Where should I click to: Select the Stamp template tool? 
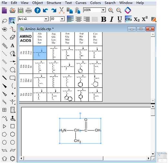click(x=13, y=118)
